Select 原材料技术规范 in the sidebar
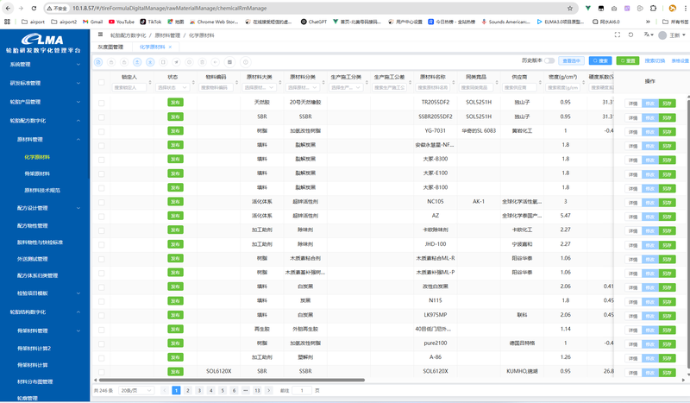This screenshot has width=690, height=403. [42, 190]
